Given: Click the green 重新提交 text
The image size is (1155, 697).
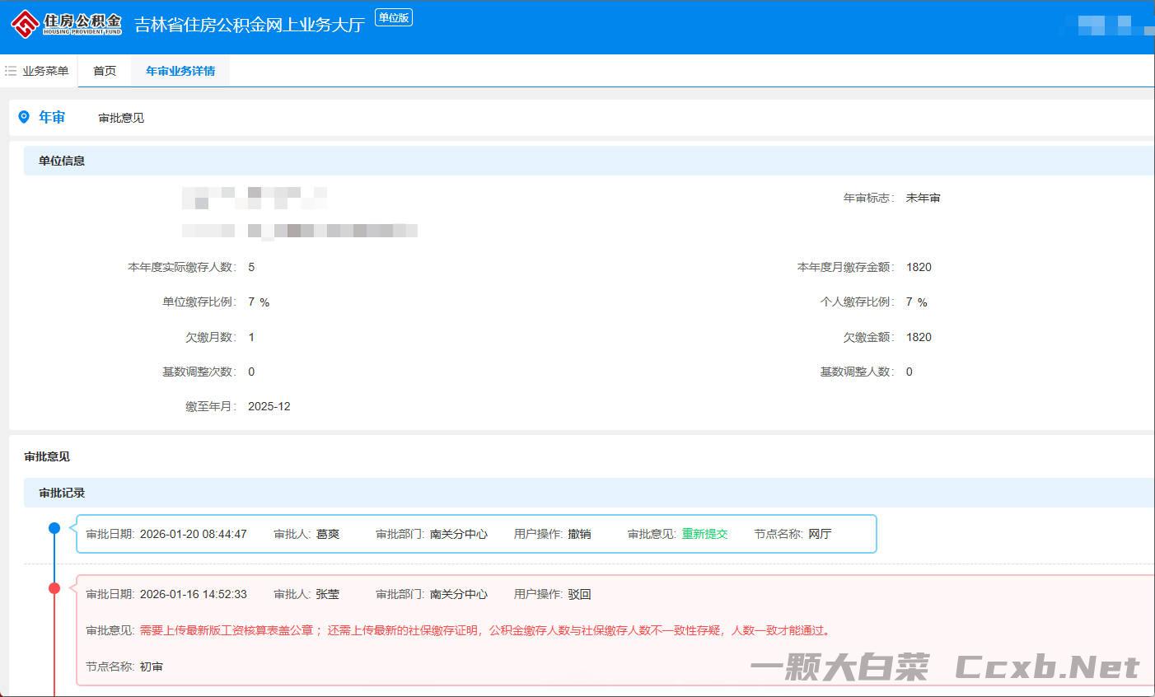Looking at the screenshot, I should (x=704, y=534).
